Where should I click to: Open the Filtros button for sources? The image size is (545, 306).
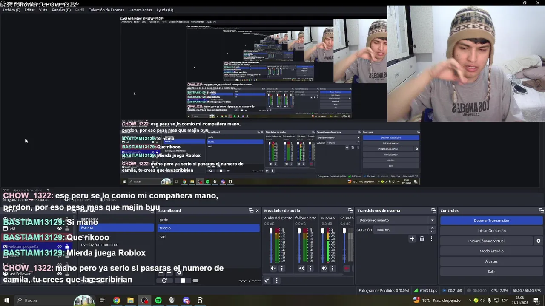(x=108, y=199)
